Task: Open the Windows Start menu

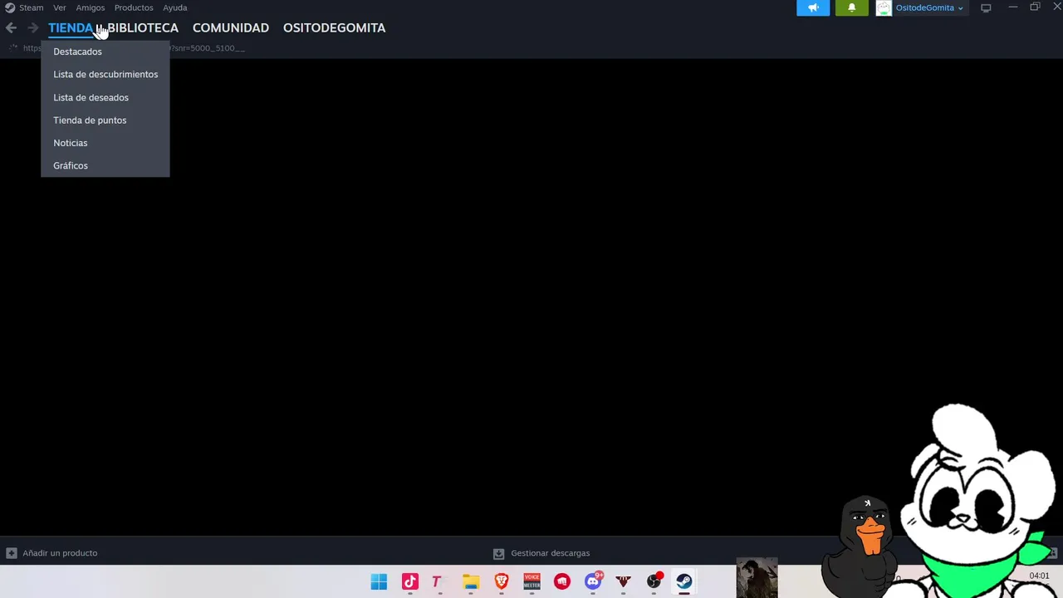Action: [x=379, y=581]
